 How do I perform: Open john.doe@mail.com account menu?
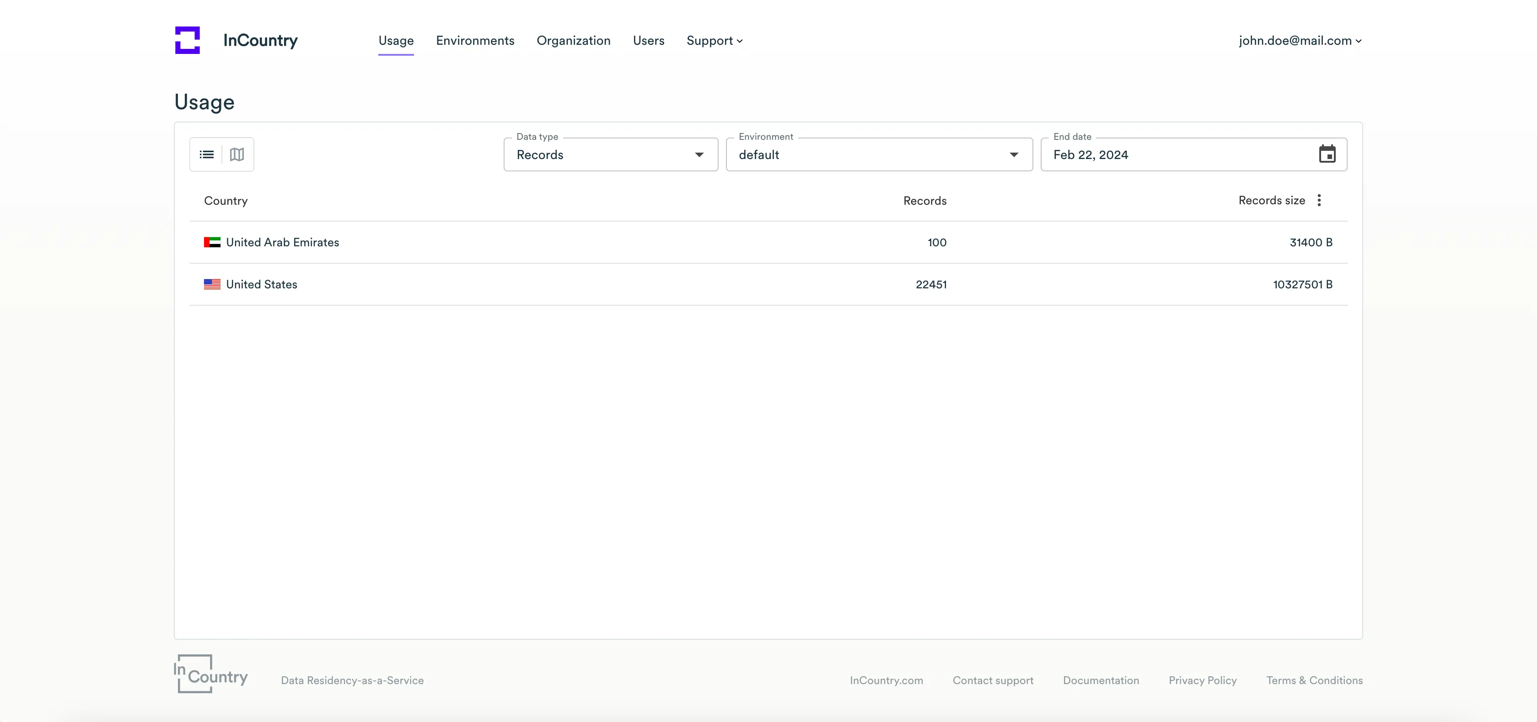(x=1300, y=41)
